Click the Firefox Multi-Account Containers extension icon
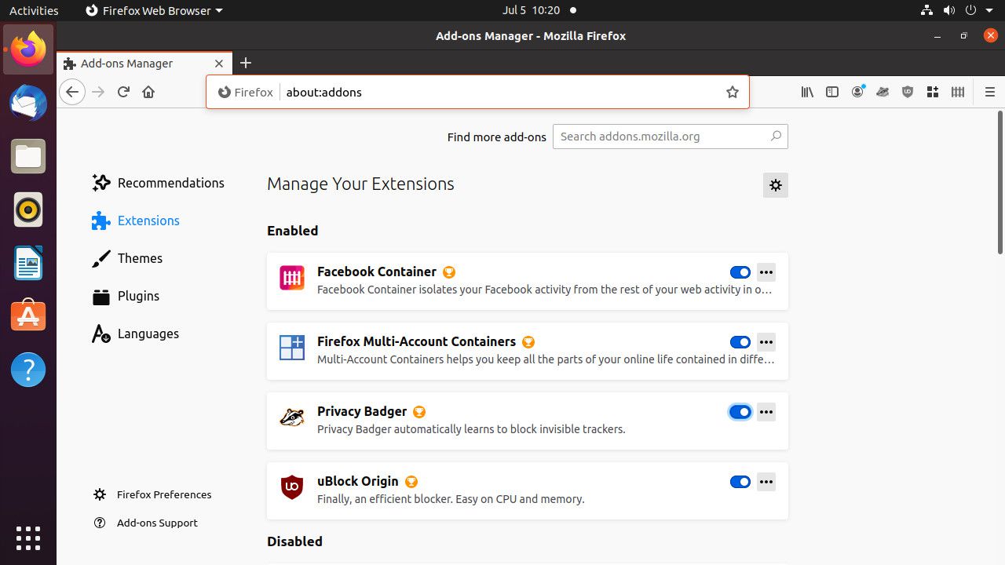 (292, 348)
